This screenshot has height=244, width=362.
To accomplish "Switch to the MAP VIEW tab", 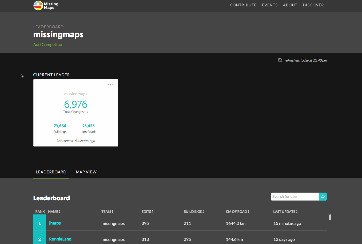I will (86, 172).
